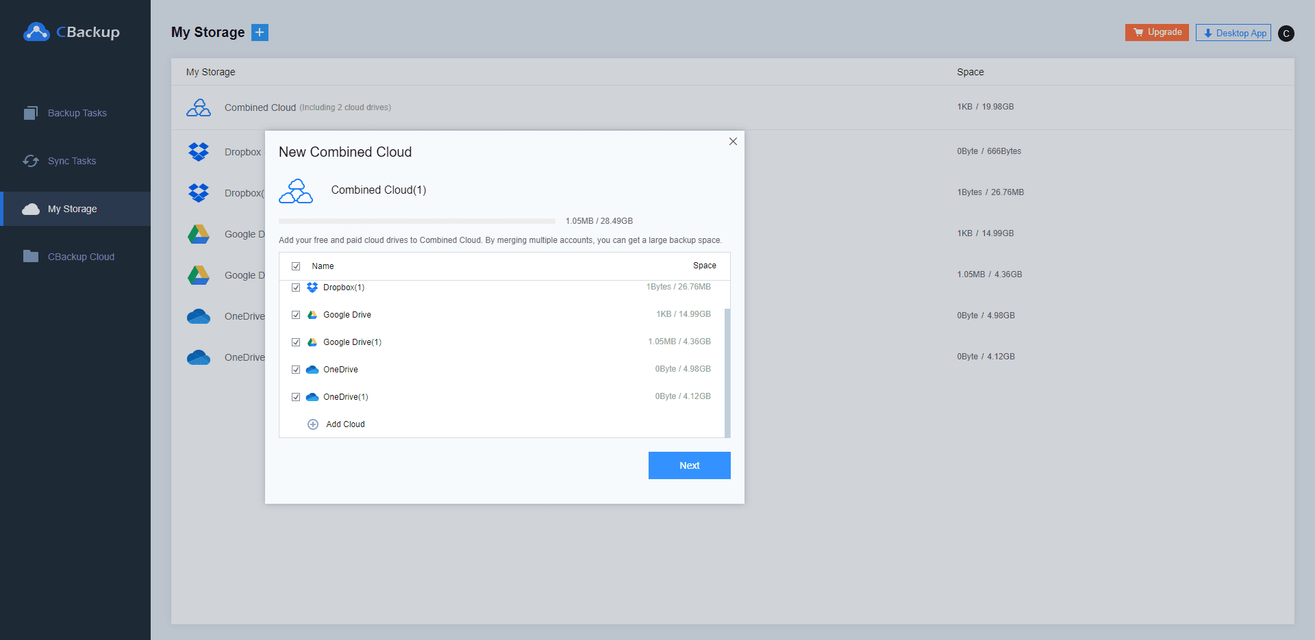
Task: Click the CBackup cloud logo
Action: click(37, 31)
